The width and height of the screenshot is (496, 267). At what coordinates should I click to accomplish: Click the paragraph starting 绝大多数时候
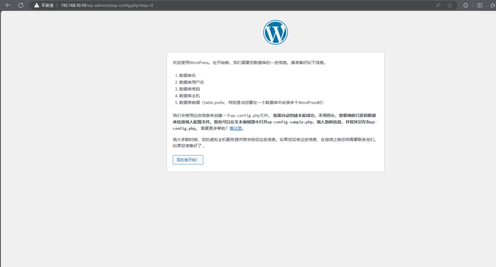point(275,142)
